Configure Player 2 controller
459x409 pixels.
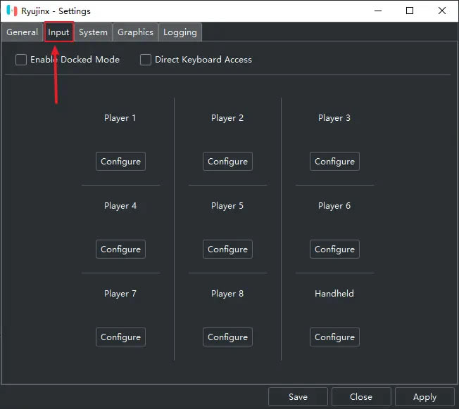[228, 161]
